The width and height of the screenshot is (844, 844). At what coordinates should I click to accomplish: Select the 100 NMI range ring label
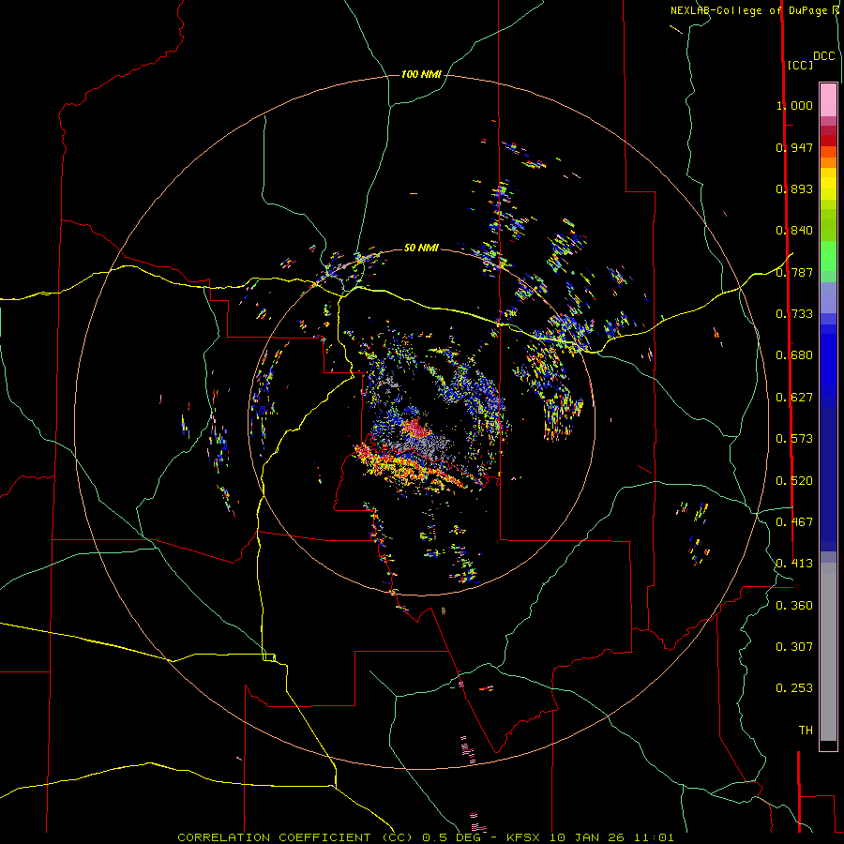point(421,74)
